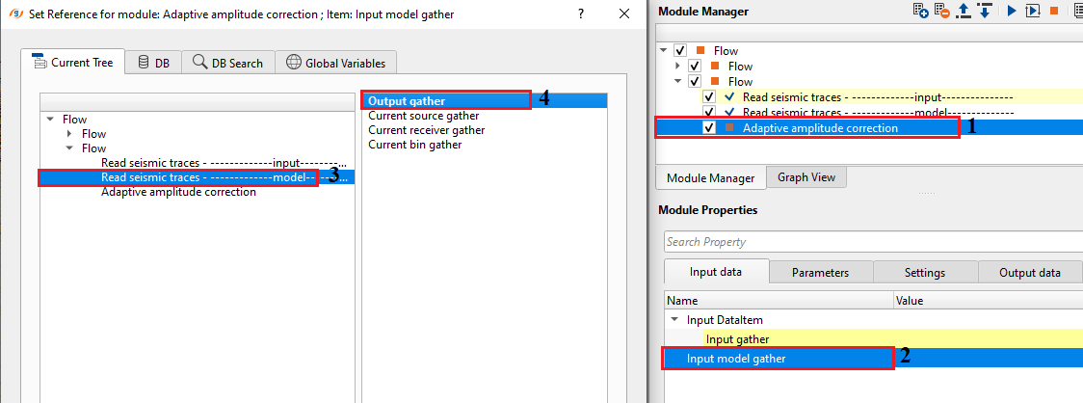Collapse the root Flow in the dialog tree
Screen dimensions: 1083x403
click(x=50, y=119)
